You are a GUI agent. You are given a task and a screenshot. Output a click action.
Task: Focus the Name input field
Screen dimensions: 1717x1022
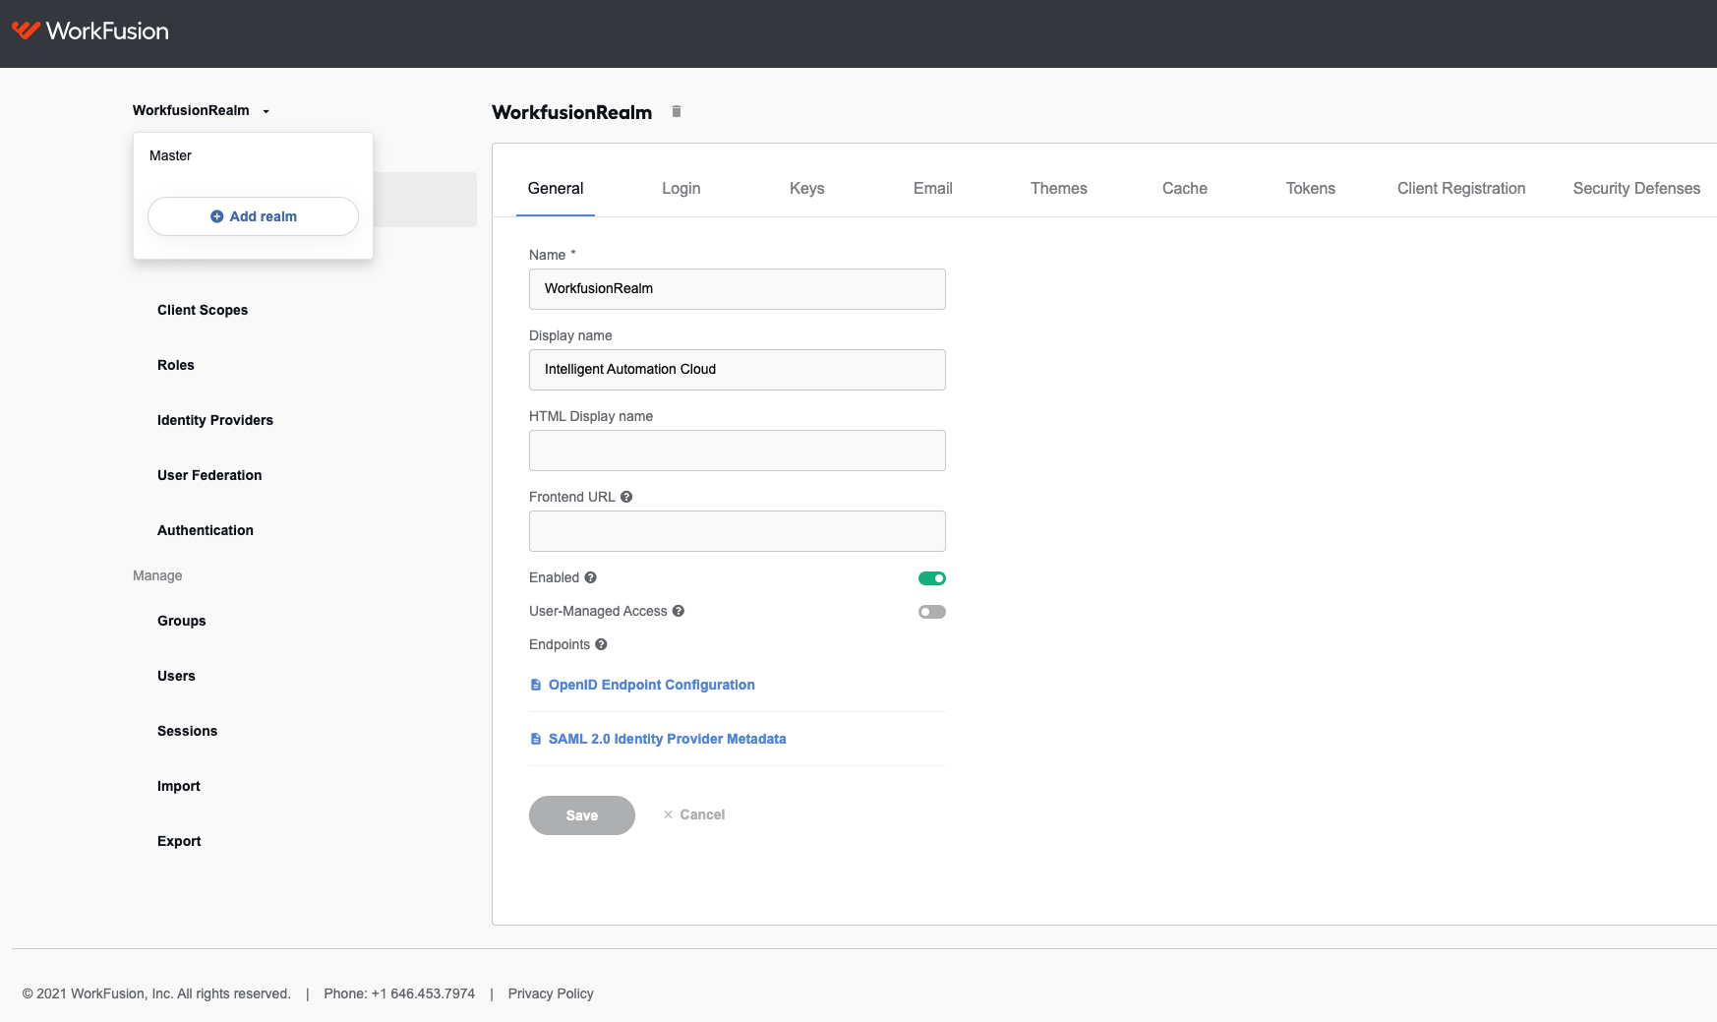click(x=738, y=289)
